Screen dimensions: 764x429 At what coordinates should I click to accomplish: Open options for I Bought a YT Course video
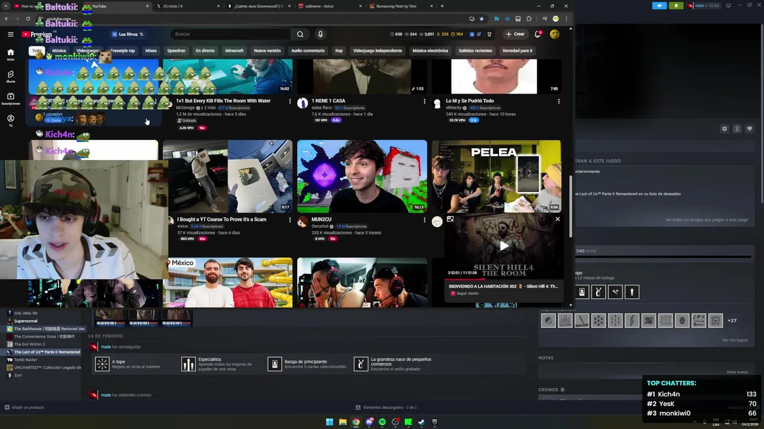click(x=290, y=220)
